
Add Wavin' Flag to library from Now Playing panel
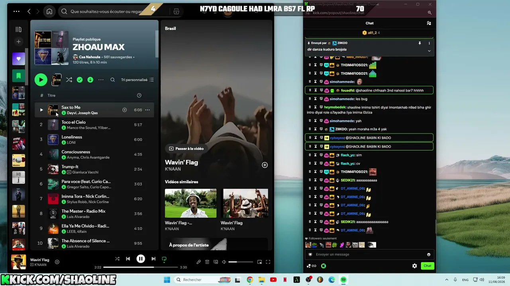(265, 165)
